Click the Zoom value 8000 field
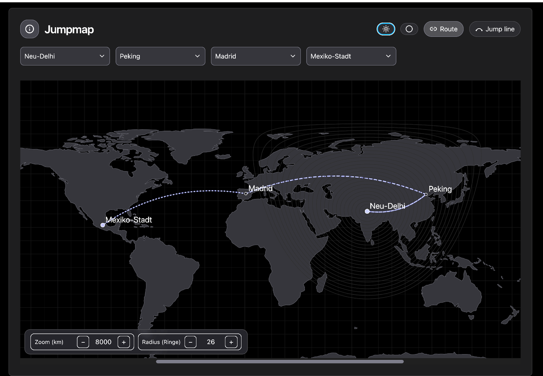543x376 pixels. 103,342
